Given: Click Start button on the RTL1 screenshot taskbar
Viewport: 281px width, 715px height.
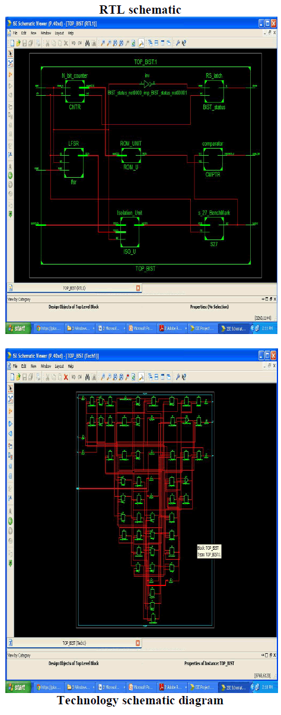Looking at the screenshot, I should click(x=19, y=327).
